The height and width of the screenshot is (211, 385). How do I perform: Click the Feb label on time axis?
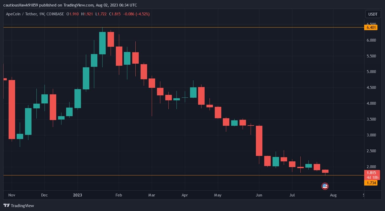point(119,195)
